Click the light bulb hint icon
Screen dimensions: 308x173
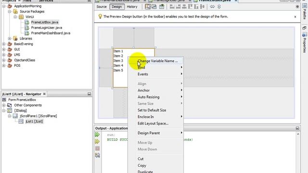100,16
